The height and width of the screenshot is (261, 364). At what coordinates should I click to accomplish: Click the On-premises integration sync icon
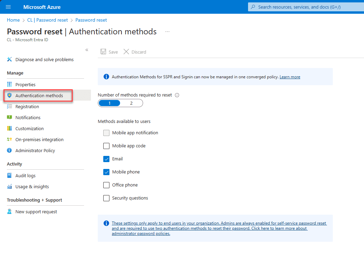click(9, 139)
